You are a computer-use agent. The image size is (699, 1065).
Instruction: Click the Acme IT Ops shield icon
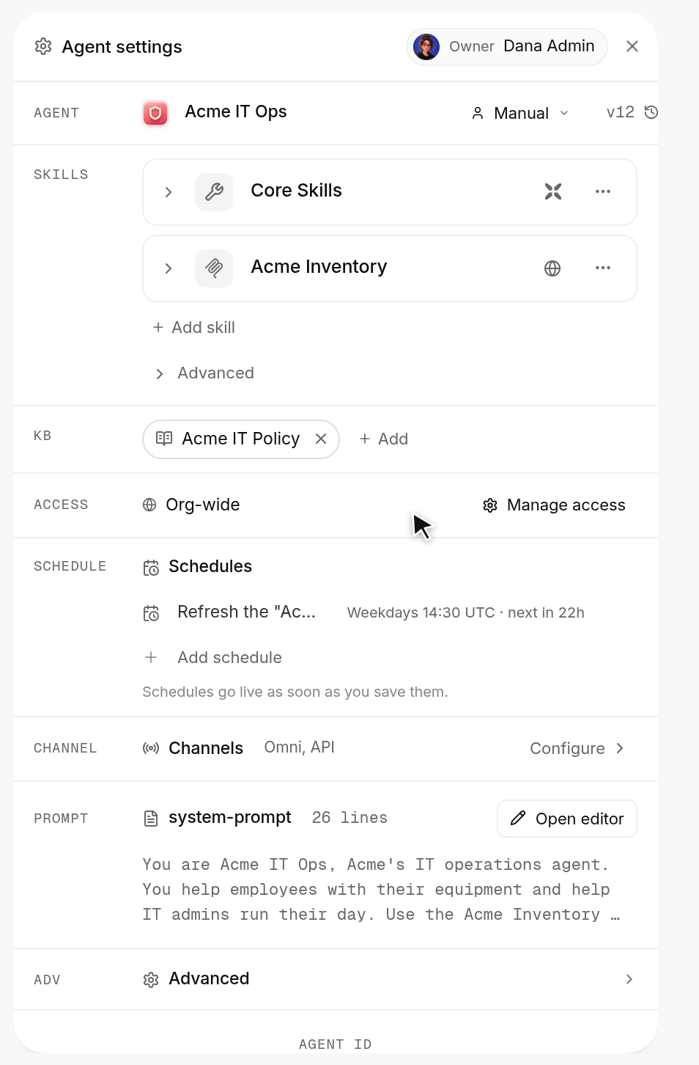coord(155,113)
